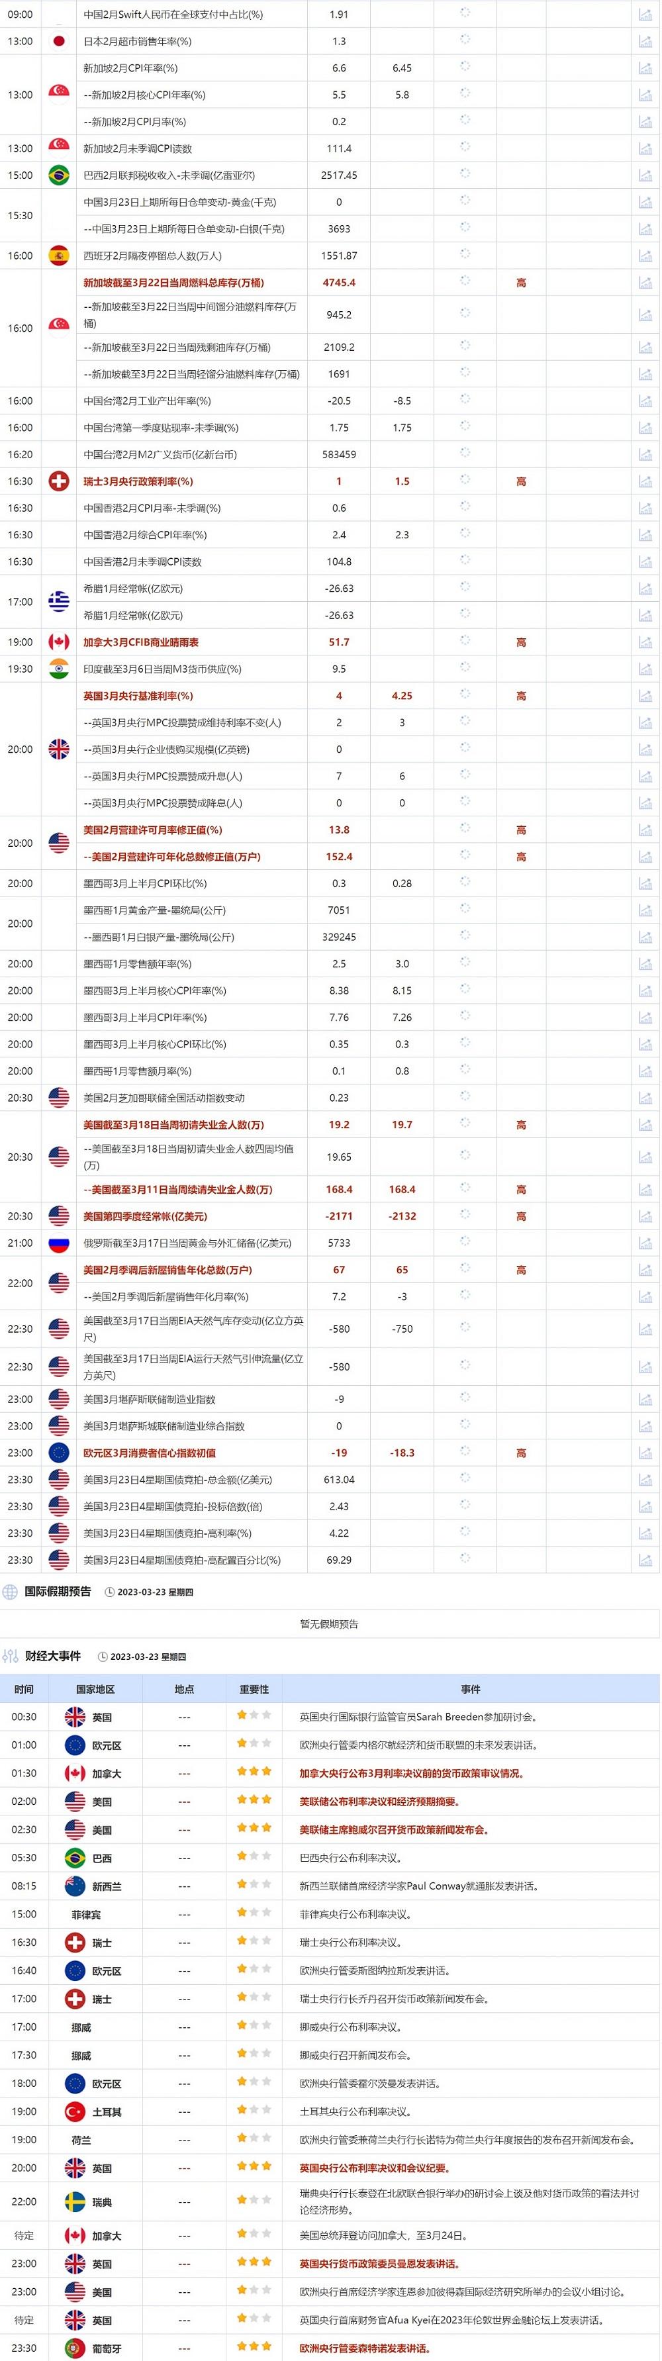
Task: Open chart icon for 美国第四季度经常帐 row
Action: tap(645, 1216)
